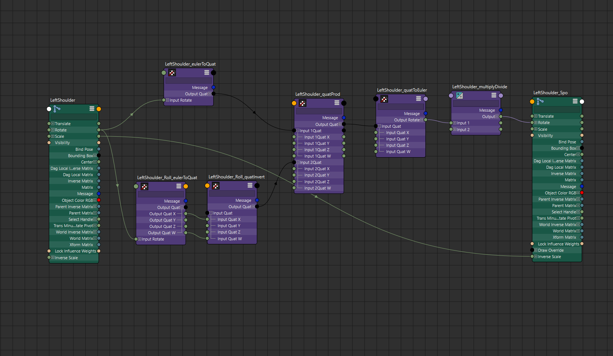
Task: Collapse Input Quat on the quatToEuler node
Action: [x=380, y=126]
